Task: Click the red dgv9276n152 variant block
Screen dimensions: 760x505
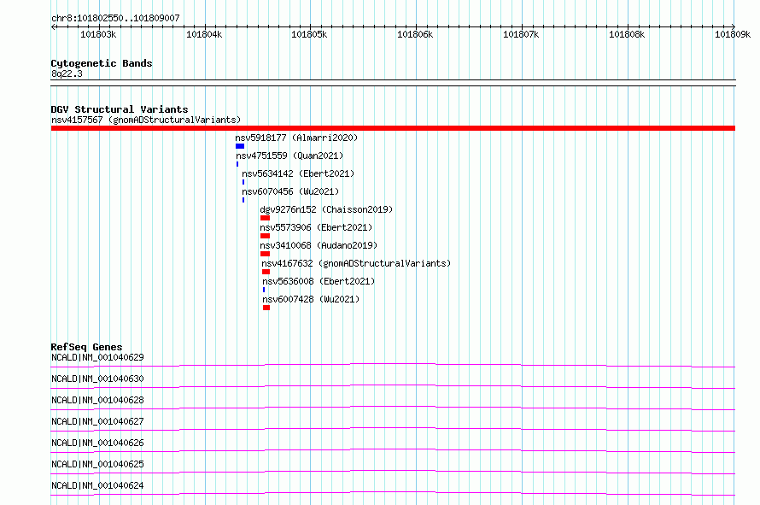Action: [265, 218]
